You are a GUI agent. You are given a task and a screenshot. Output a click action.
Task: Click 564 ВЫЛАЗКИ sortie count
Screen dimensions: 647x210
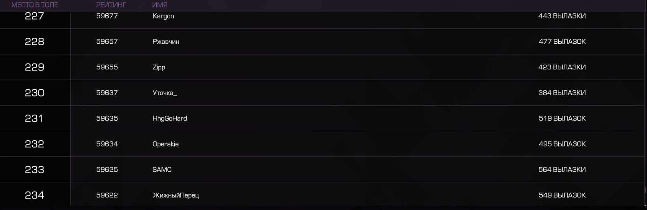[562, 170]
